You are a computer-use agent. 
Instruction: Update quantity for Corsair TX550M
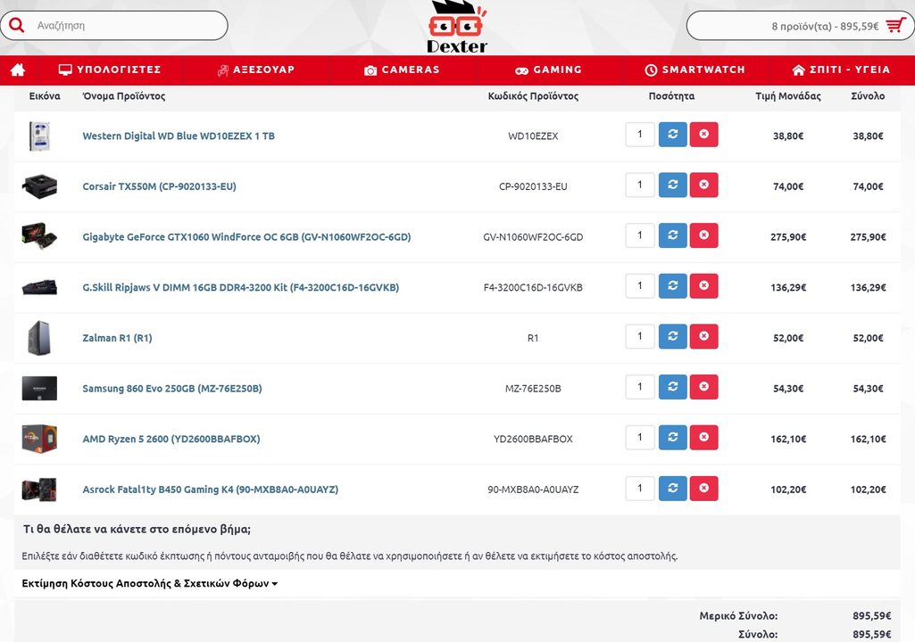tap(673, 185)
